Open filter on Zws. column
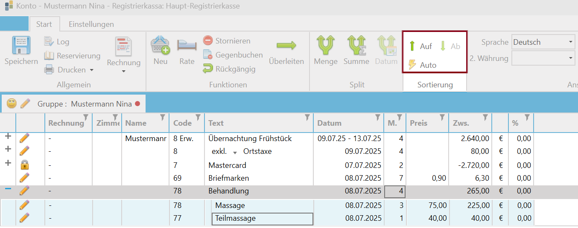Image resolution: width=578 pixels, height=228 pixels. coord(485,117)
